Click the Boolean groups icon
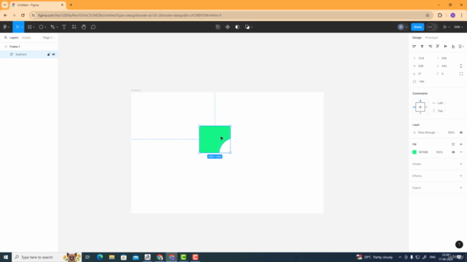467x262 pixels. pos(247,27)
